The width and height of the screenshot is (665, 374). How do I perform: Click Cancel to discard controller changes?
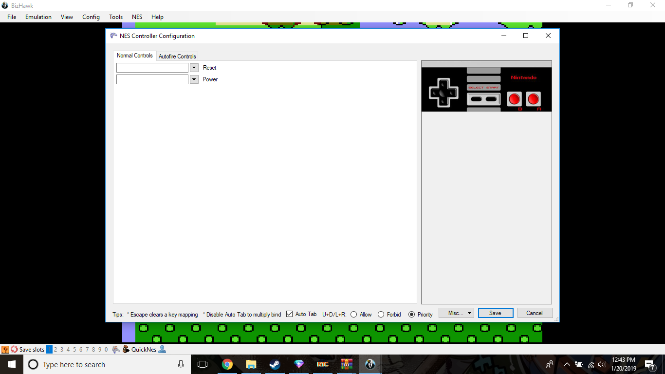pos(535,313)
